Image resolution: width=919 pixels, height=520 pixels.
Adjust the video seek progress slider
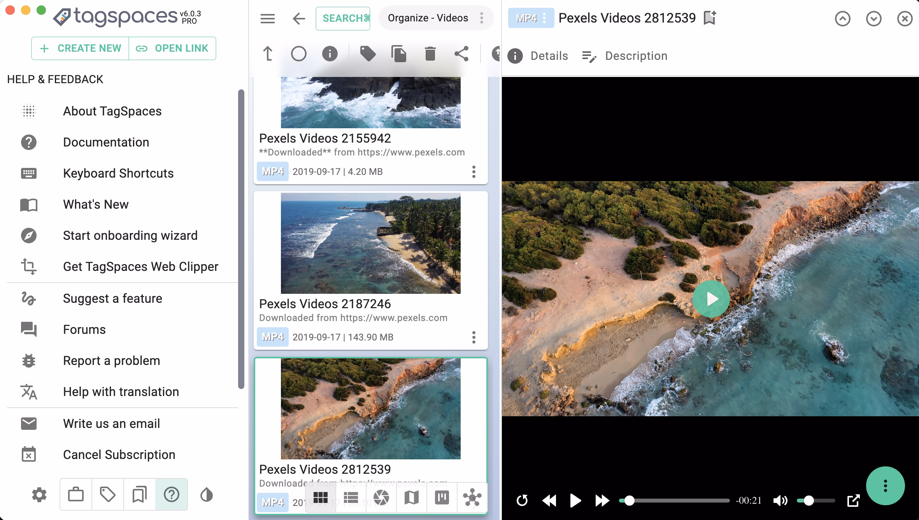tap(674, 501)
